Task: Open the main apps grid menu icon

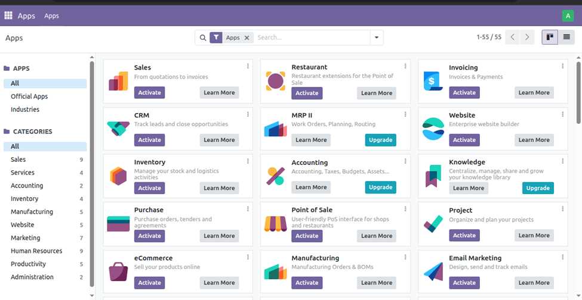Action: (x=8, y=15)
